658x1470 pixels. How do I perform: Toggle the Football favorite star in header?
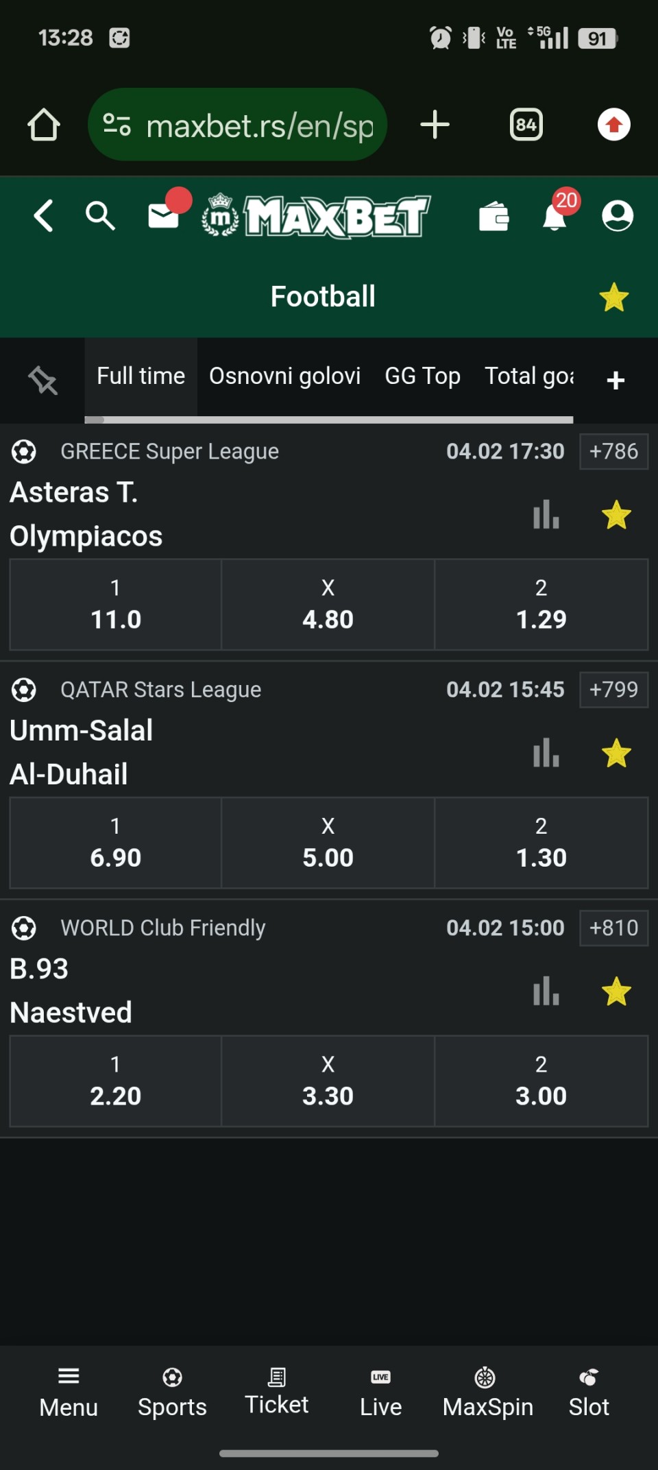click(x=613, y=298)
